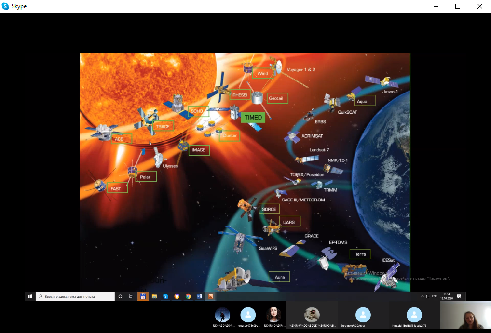
Task: Click the Jason-1 label
Action: (390, 92)
